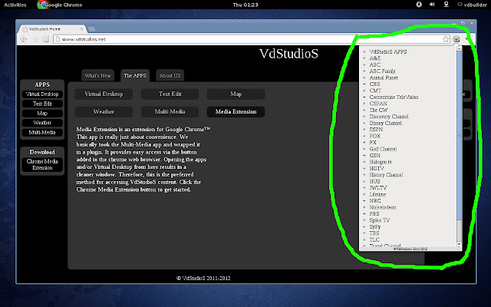Viewport: 491px width, 307px height.
Task: Select the Media Extension button
Action: (236, 112)
